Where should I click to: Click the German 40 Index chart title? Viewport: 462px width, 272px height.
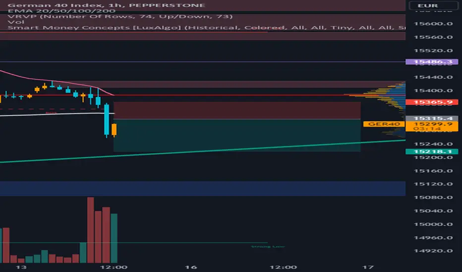[106, 5]
